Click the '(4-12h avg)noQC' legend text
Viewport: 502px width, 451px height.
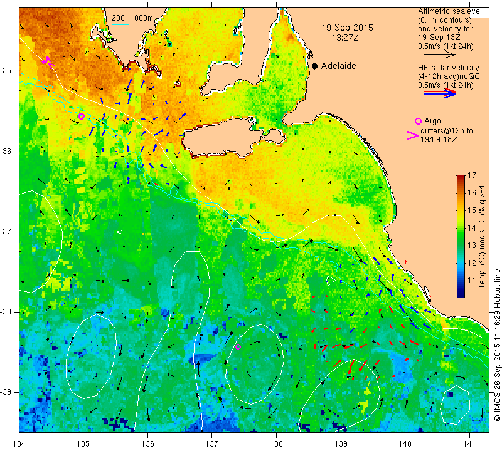(x=449, y=76)
